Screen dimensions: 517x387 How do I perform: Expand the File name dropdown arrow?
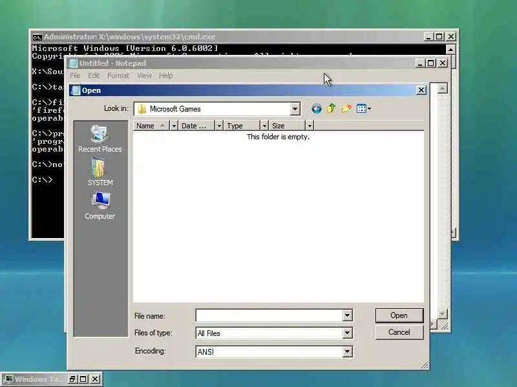pos(347,315)
